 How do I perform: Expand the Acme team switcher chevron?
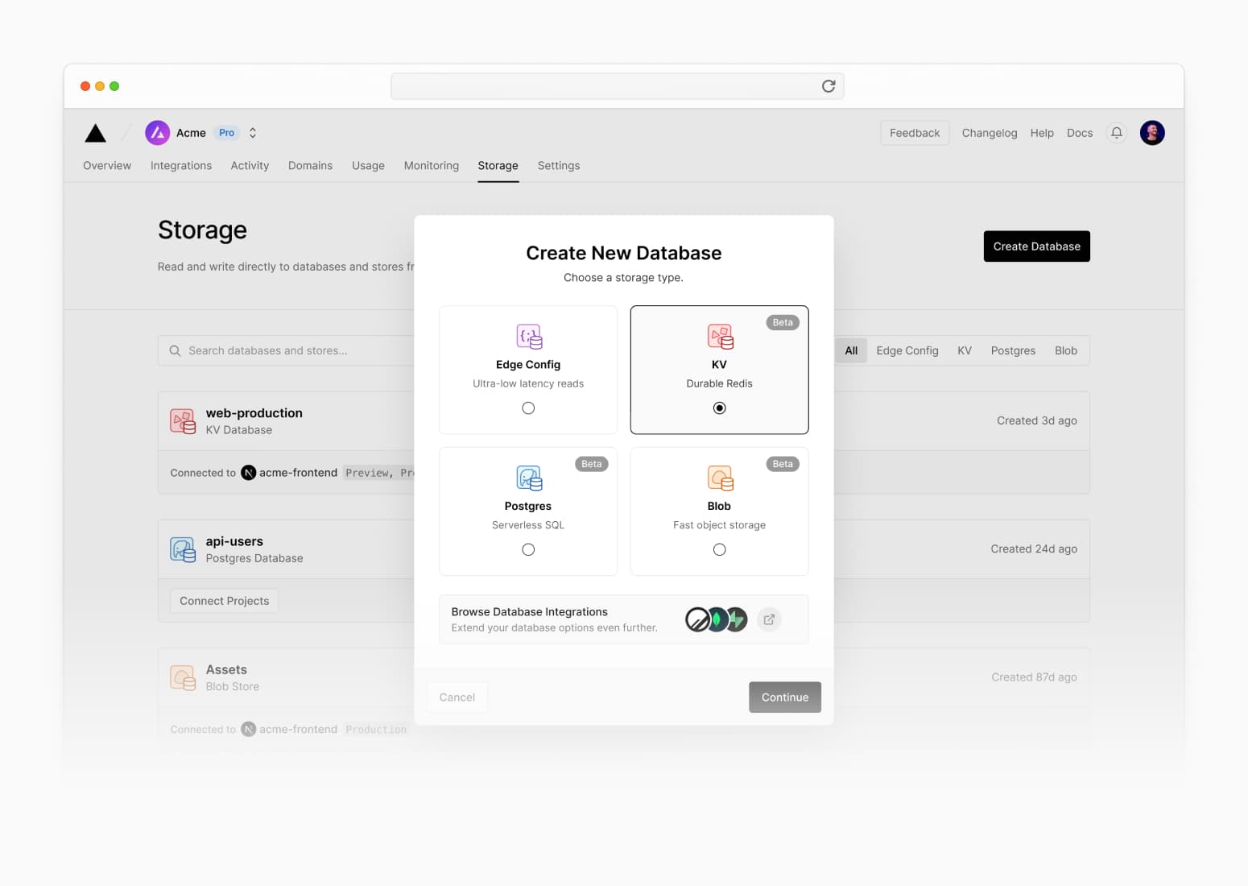tap(253, 133)
